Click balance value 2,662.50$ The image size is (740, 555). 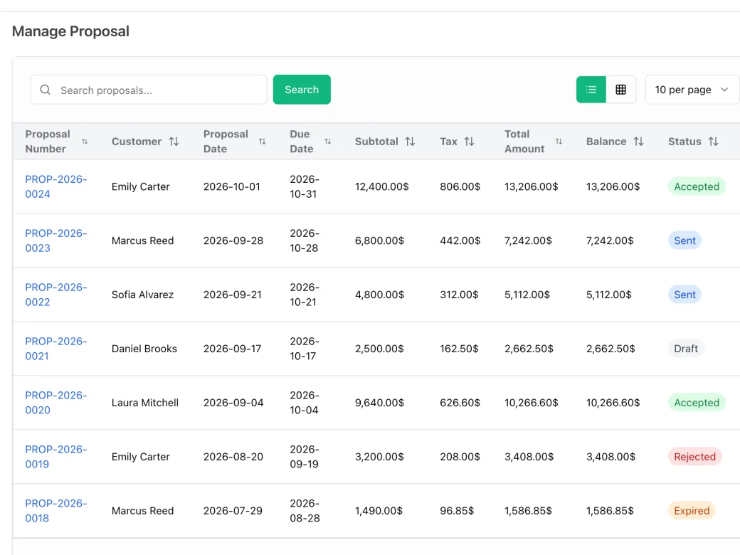[x=610, y=349]
